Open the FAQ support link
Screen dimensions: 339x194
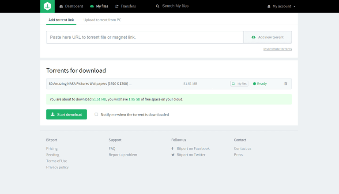coord(112,149)
